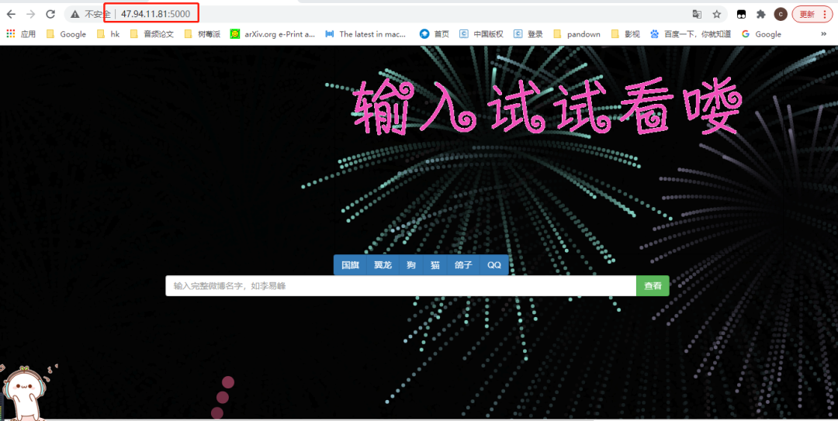Open the 音频论文 bookmark folder

tap(152, 34)
